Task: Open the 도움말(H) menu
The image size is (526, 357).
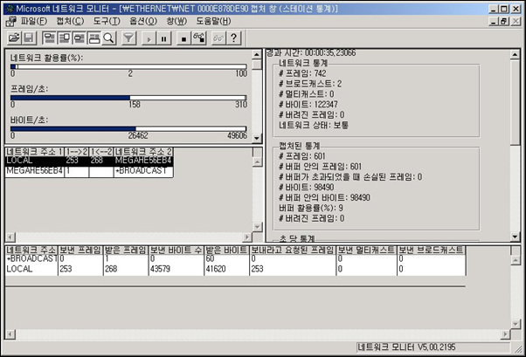Action: [213, 21]
